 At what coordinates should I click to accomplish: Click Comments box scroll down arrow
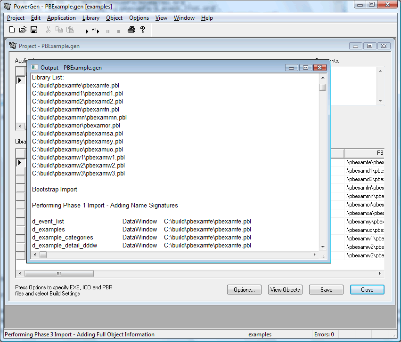tap(381, 101)
